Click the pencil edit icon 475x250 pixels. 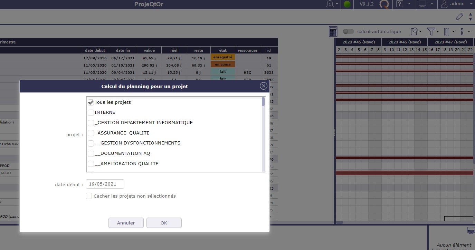click(x=459, y=16)
